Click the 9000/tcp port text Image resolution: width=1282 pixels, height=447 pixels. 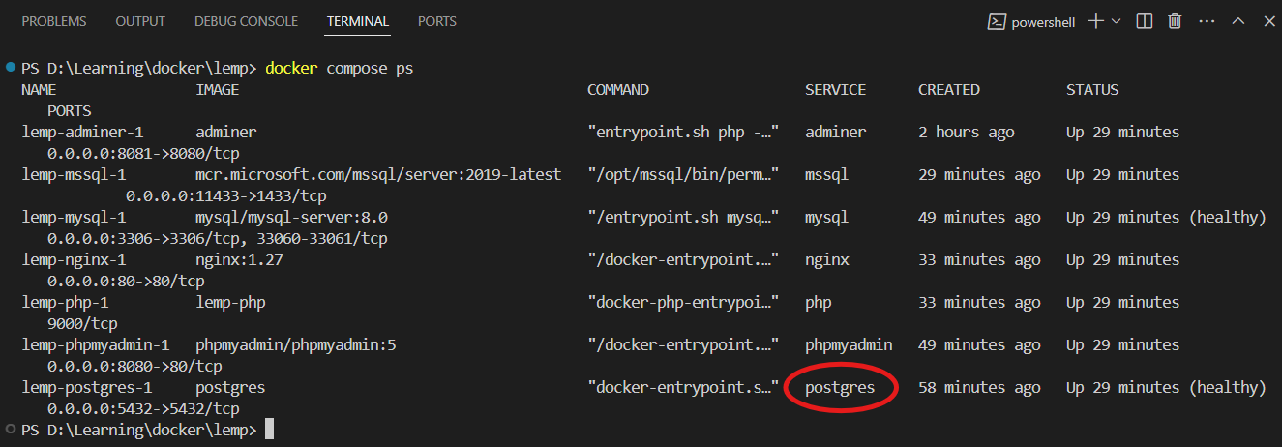pyautogui.click(x=82, y=323)
